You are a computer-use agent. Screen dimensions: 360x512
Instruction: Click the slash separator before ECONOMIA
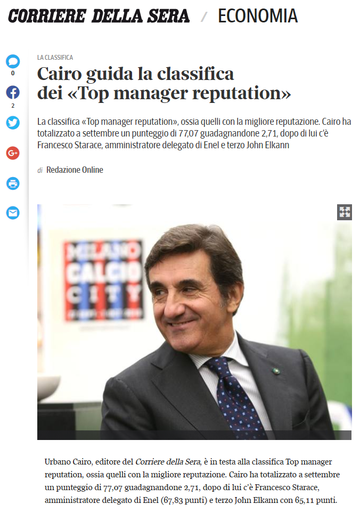tap(204, 17)
